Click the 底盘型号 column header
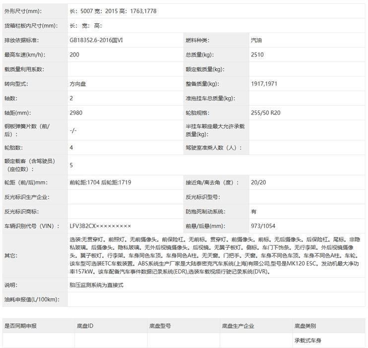 point(160,326)
